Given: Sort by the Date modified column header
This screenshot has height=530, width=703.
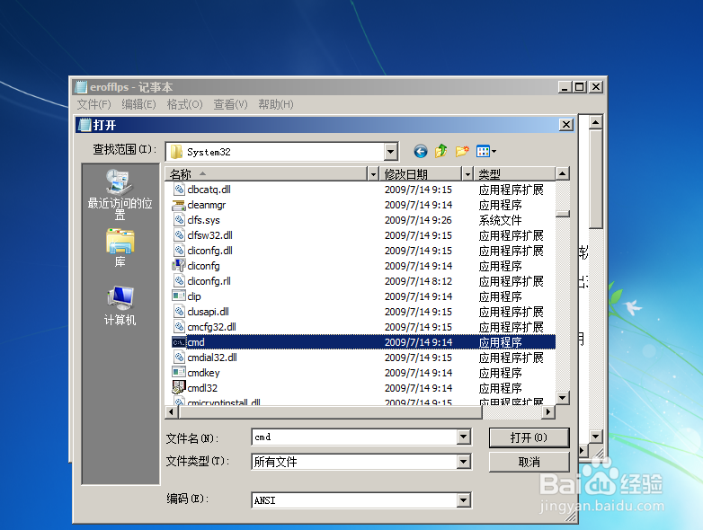Looking at the screenshot, I should (x=421, y=174).
